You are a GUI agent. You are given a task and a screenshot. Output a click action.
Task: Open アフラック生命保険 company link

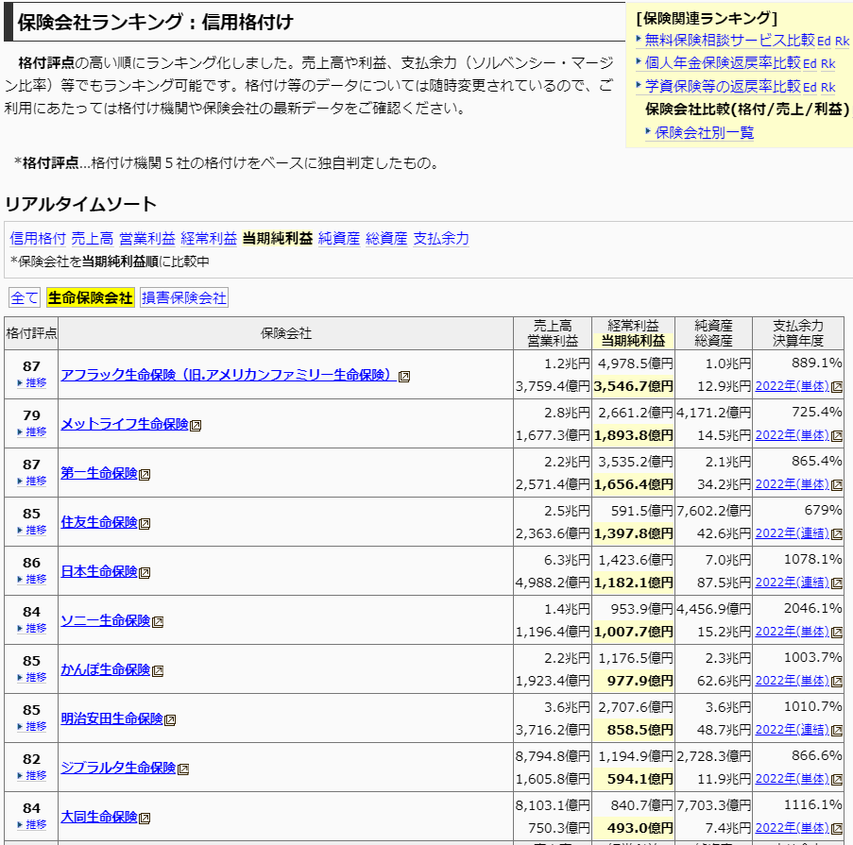[x=229, y=375]
